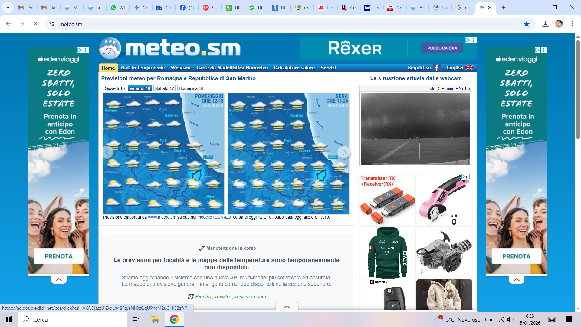Viewport: 581px width, 327px height.
Task: Stop page loading with X icon
Action: click(35, 24)
